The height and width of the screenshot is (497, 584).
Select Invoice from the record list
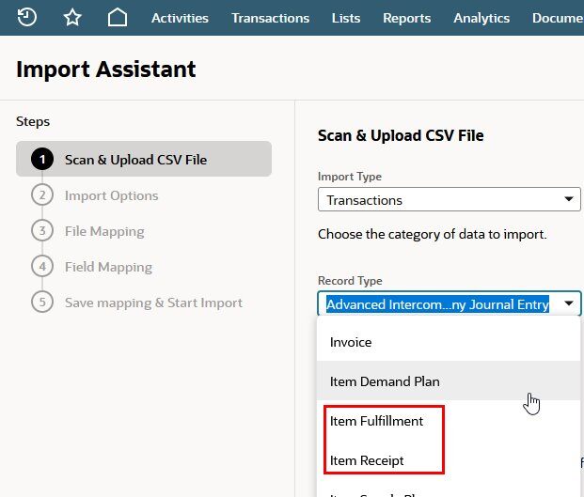[351, 343]
